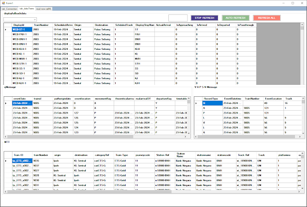Image resolution: width=307 pixels, height=207 pixels.
Task: Click the ScheduledArrival column header
Action: (63, 25)
